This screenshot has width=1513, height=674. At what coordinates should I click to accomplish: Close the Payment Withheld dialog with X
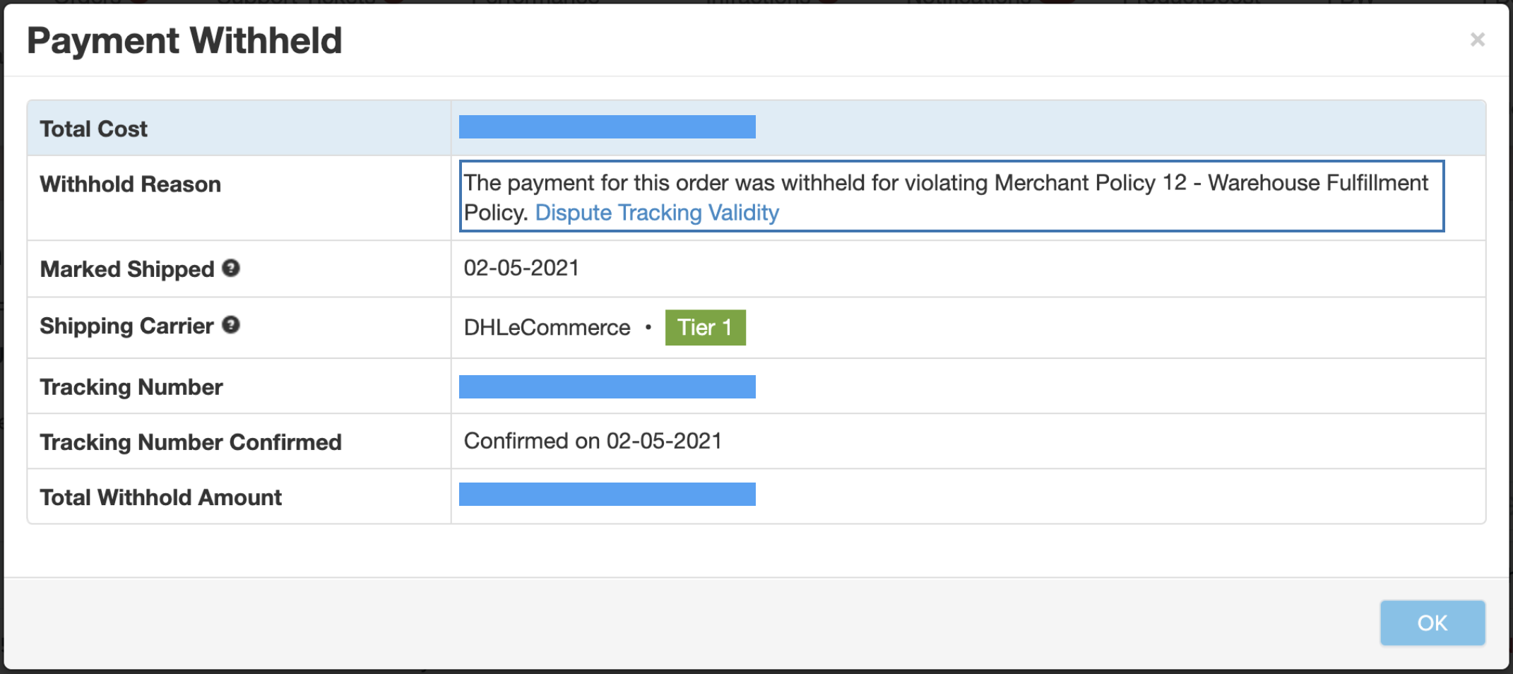tap(1477, 40)
